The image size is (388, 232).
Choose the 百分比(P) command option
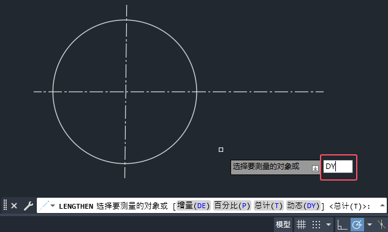(x=232, y=206)
